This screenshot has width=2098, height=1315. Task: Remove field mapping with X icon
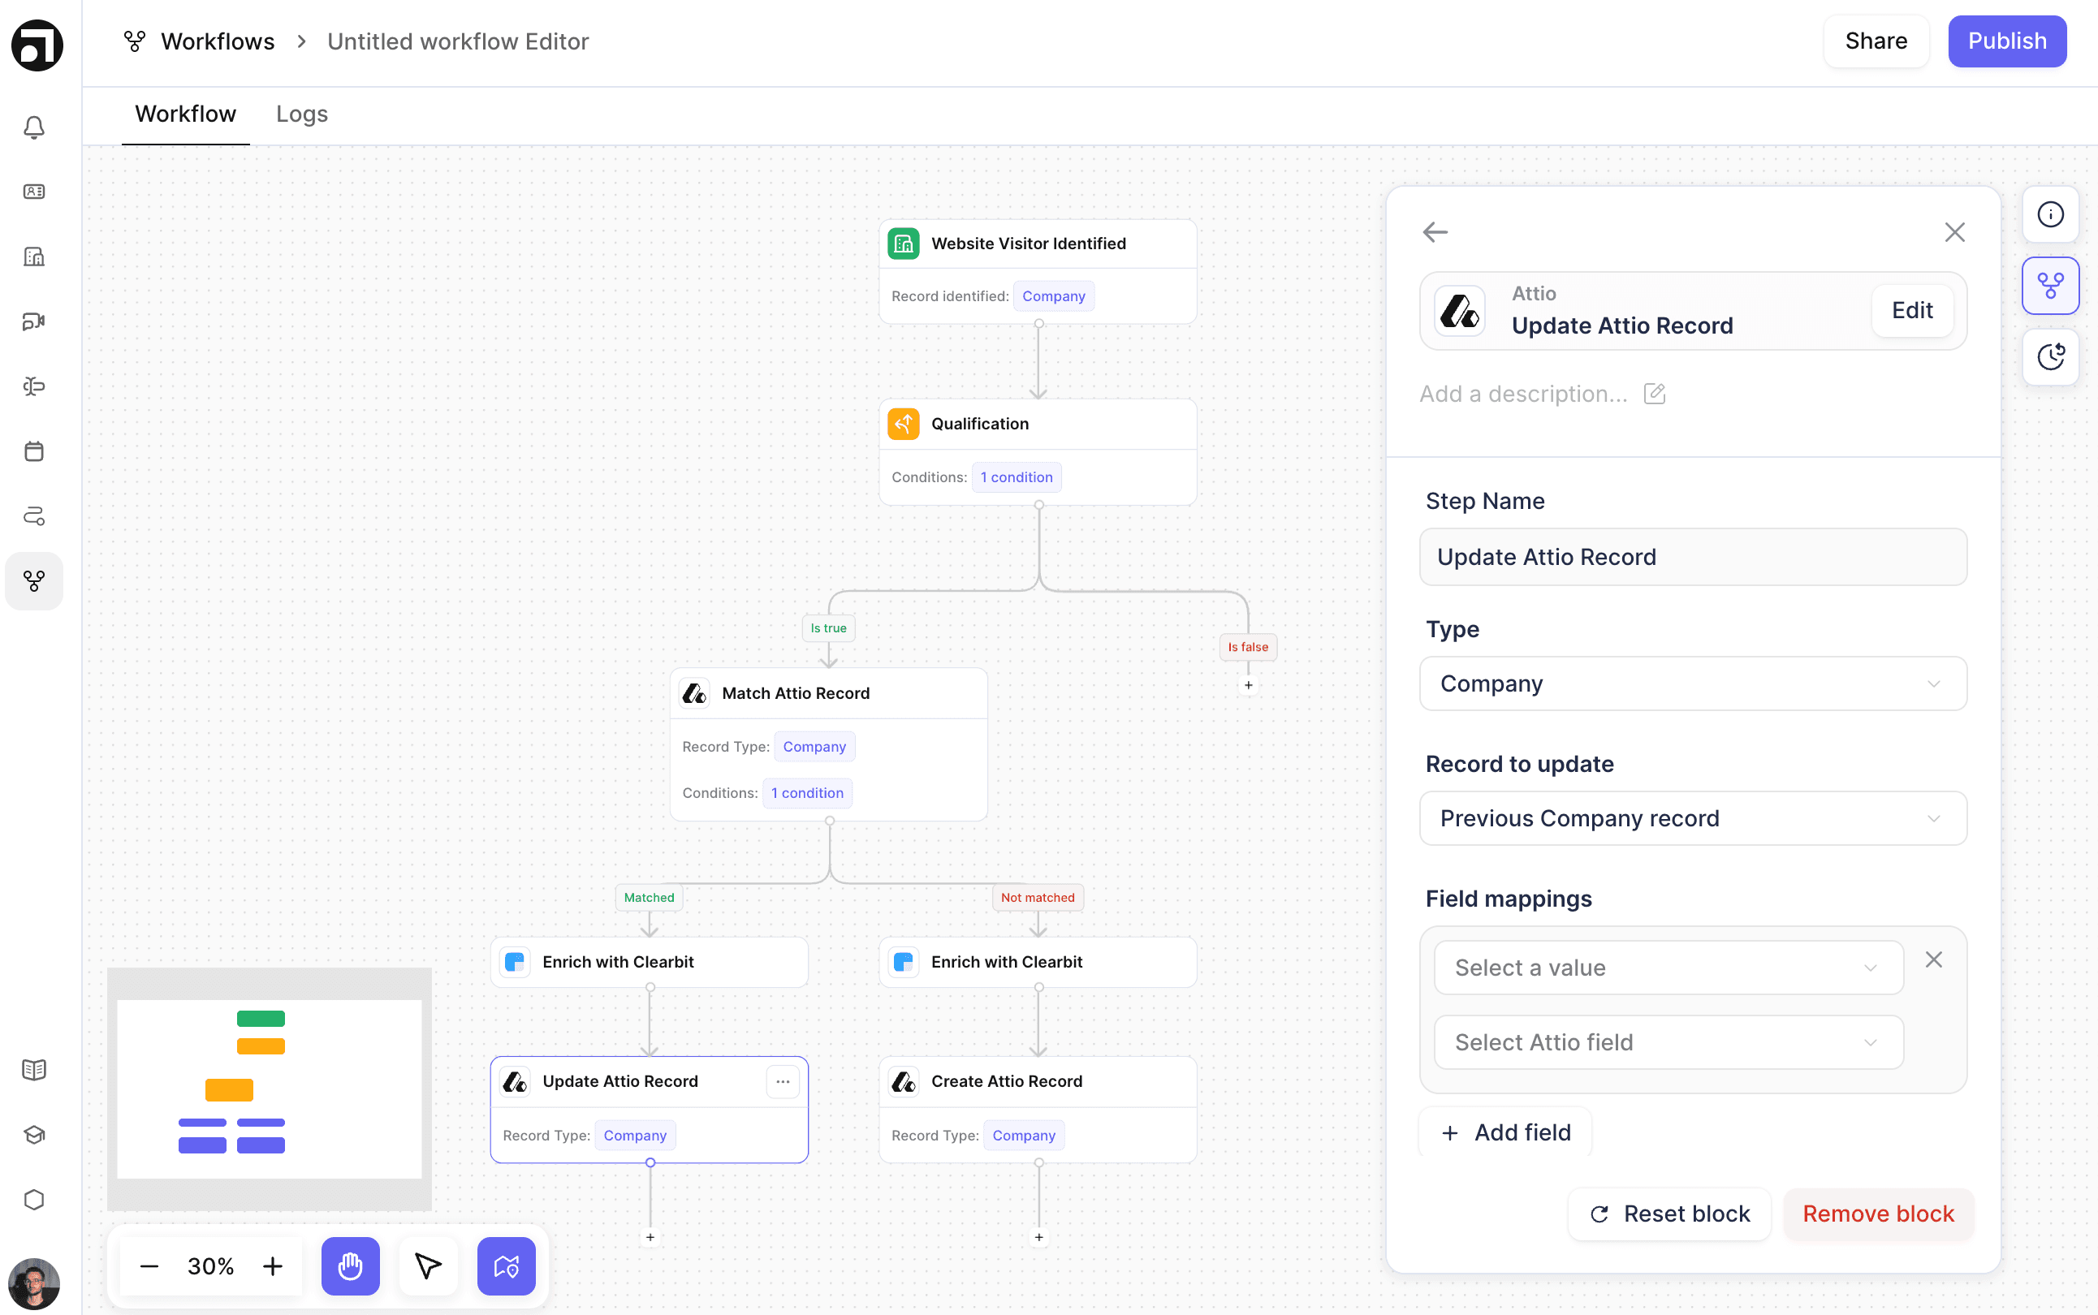pyautogui.click(x=1934, y=959)
